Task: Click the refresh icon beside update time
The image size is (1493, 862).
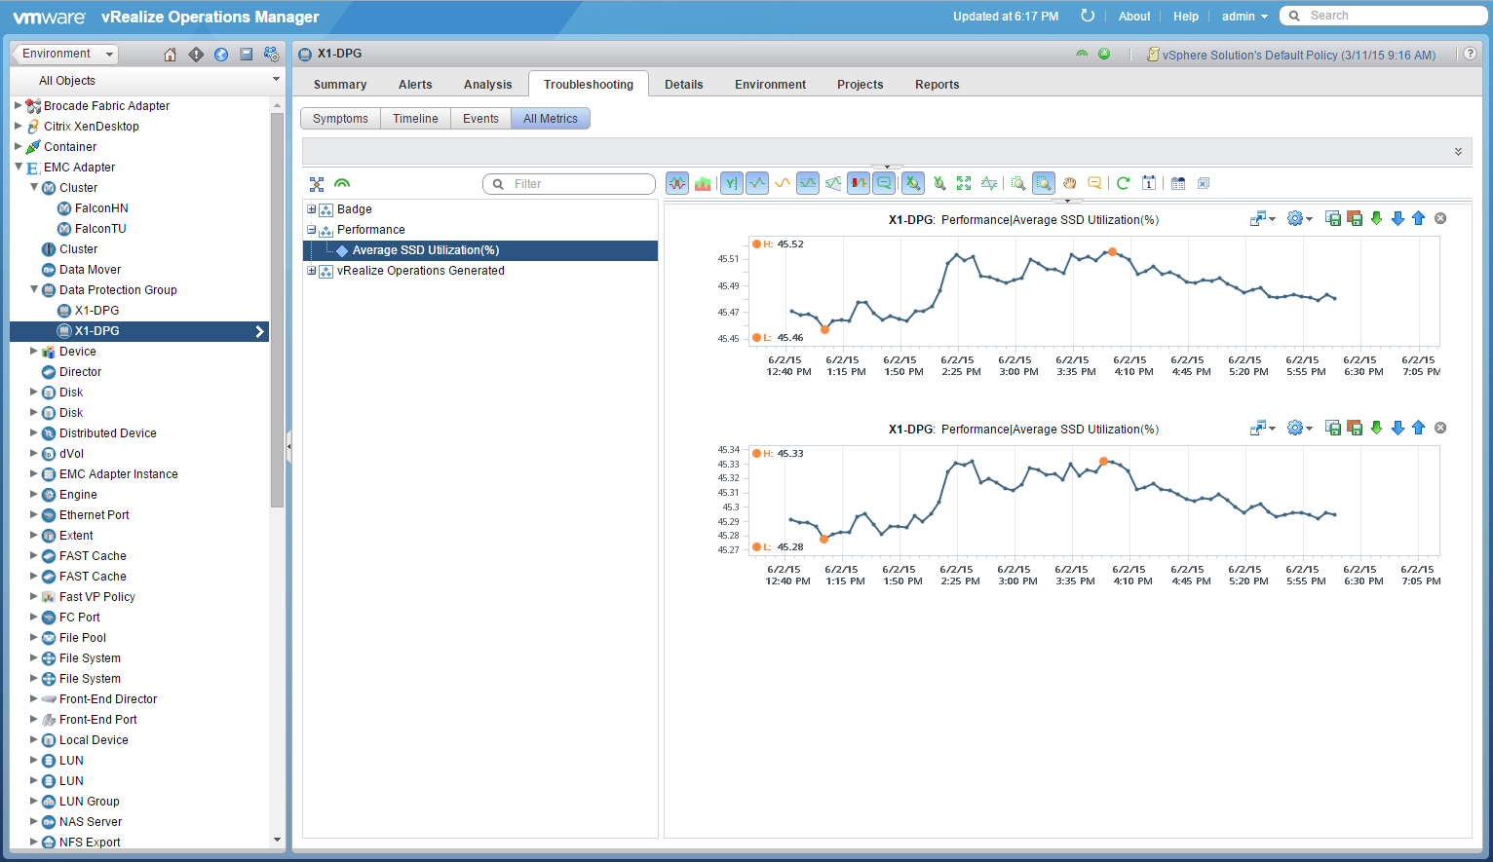Action: pos(1088,17)
